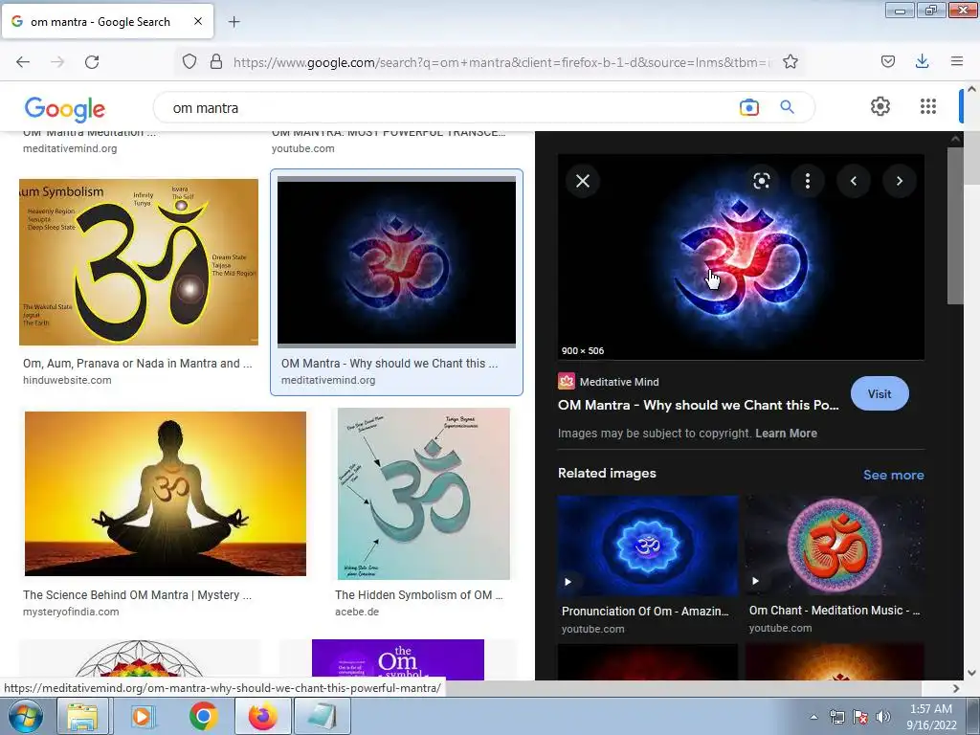980x735 pixels.
Task: Click The Hidden Symbolism of OM caption
Action: [x=419, y=595]
